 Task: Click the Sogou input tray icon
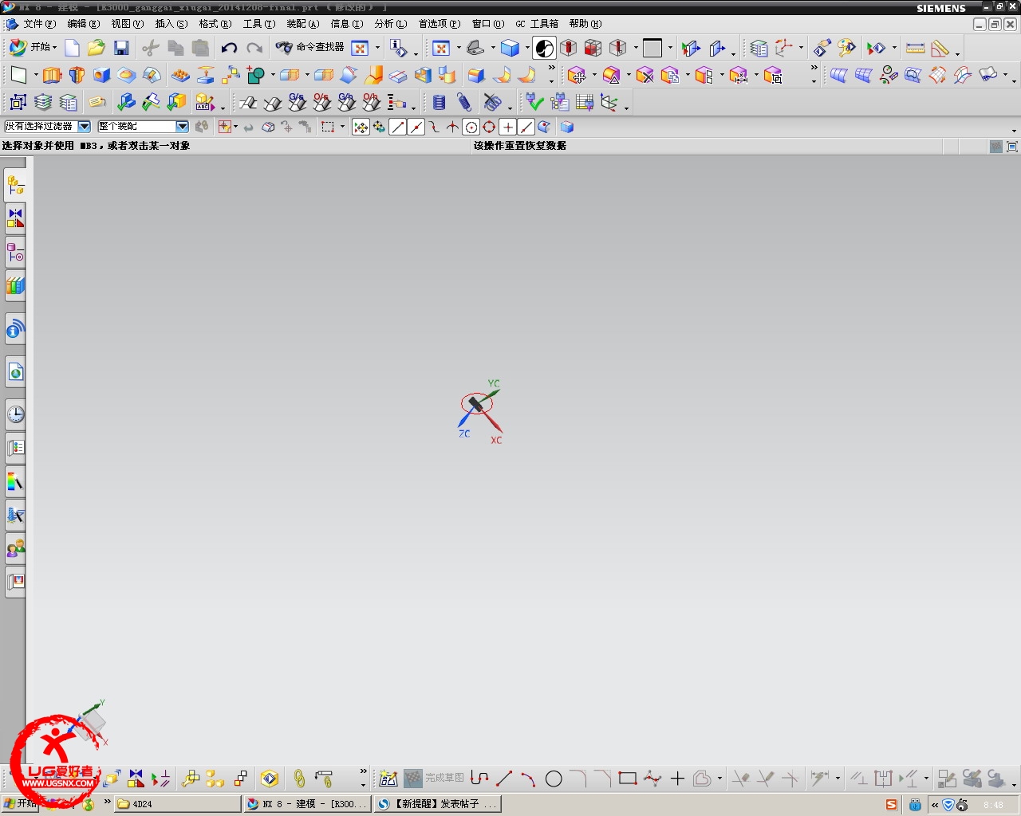point(891,805)
